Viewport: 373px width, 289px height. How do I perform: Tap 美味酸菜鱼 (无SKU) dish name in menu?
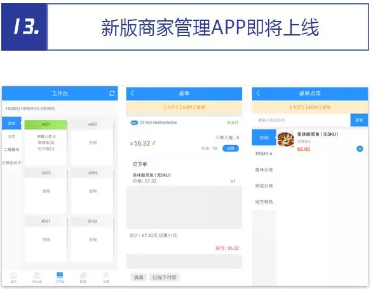(318, 134)
